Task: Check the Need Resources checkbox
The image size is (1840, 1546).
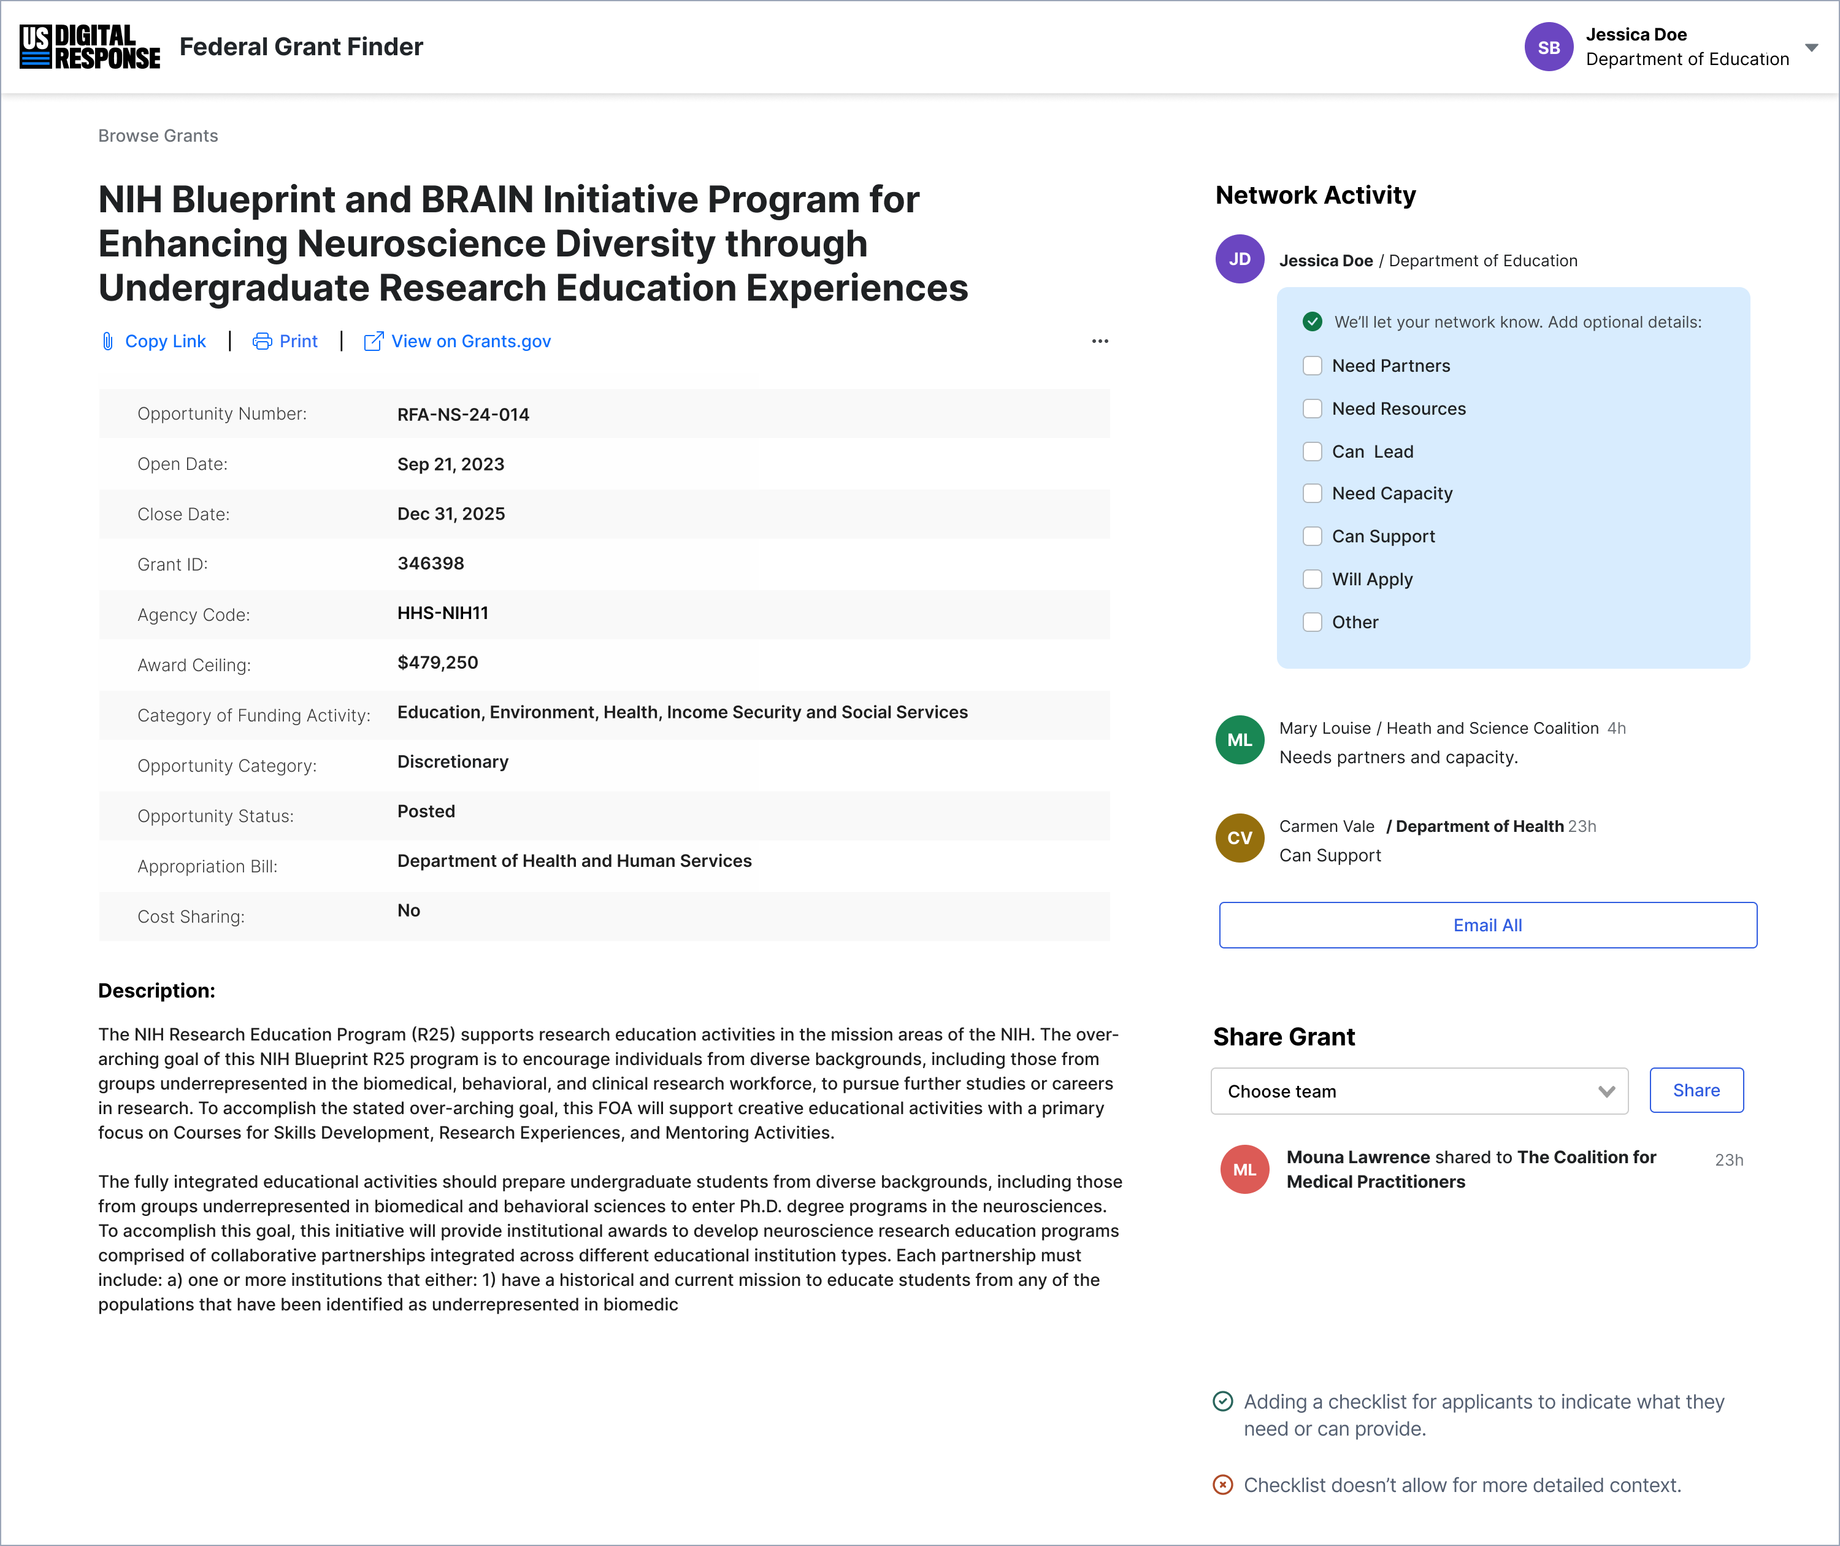Action: (x=1312, y=409)
